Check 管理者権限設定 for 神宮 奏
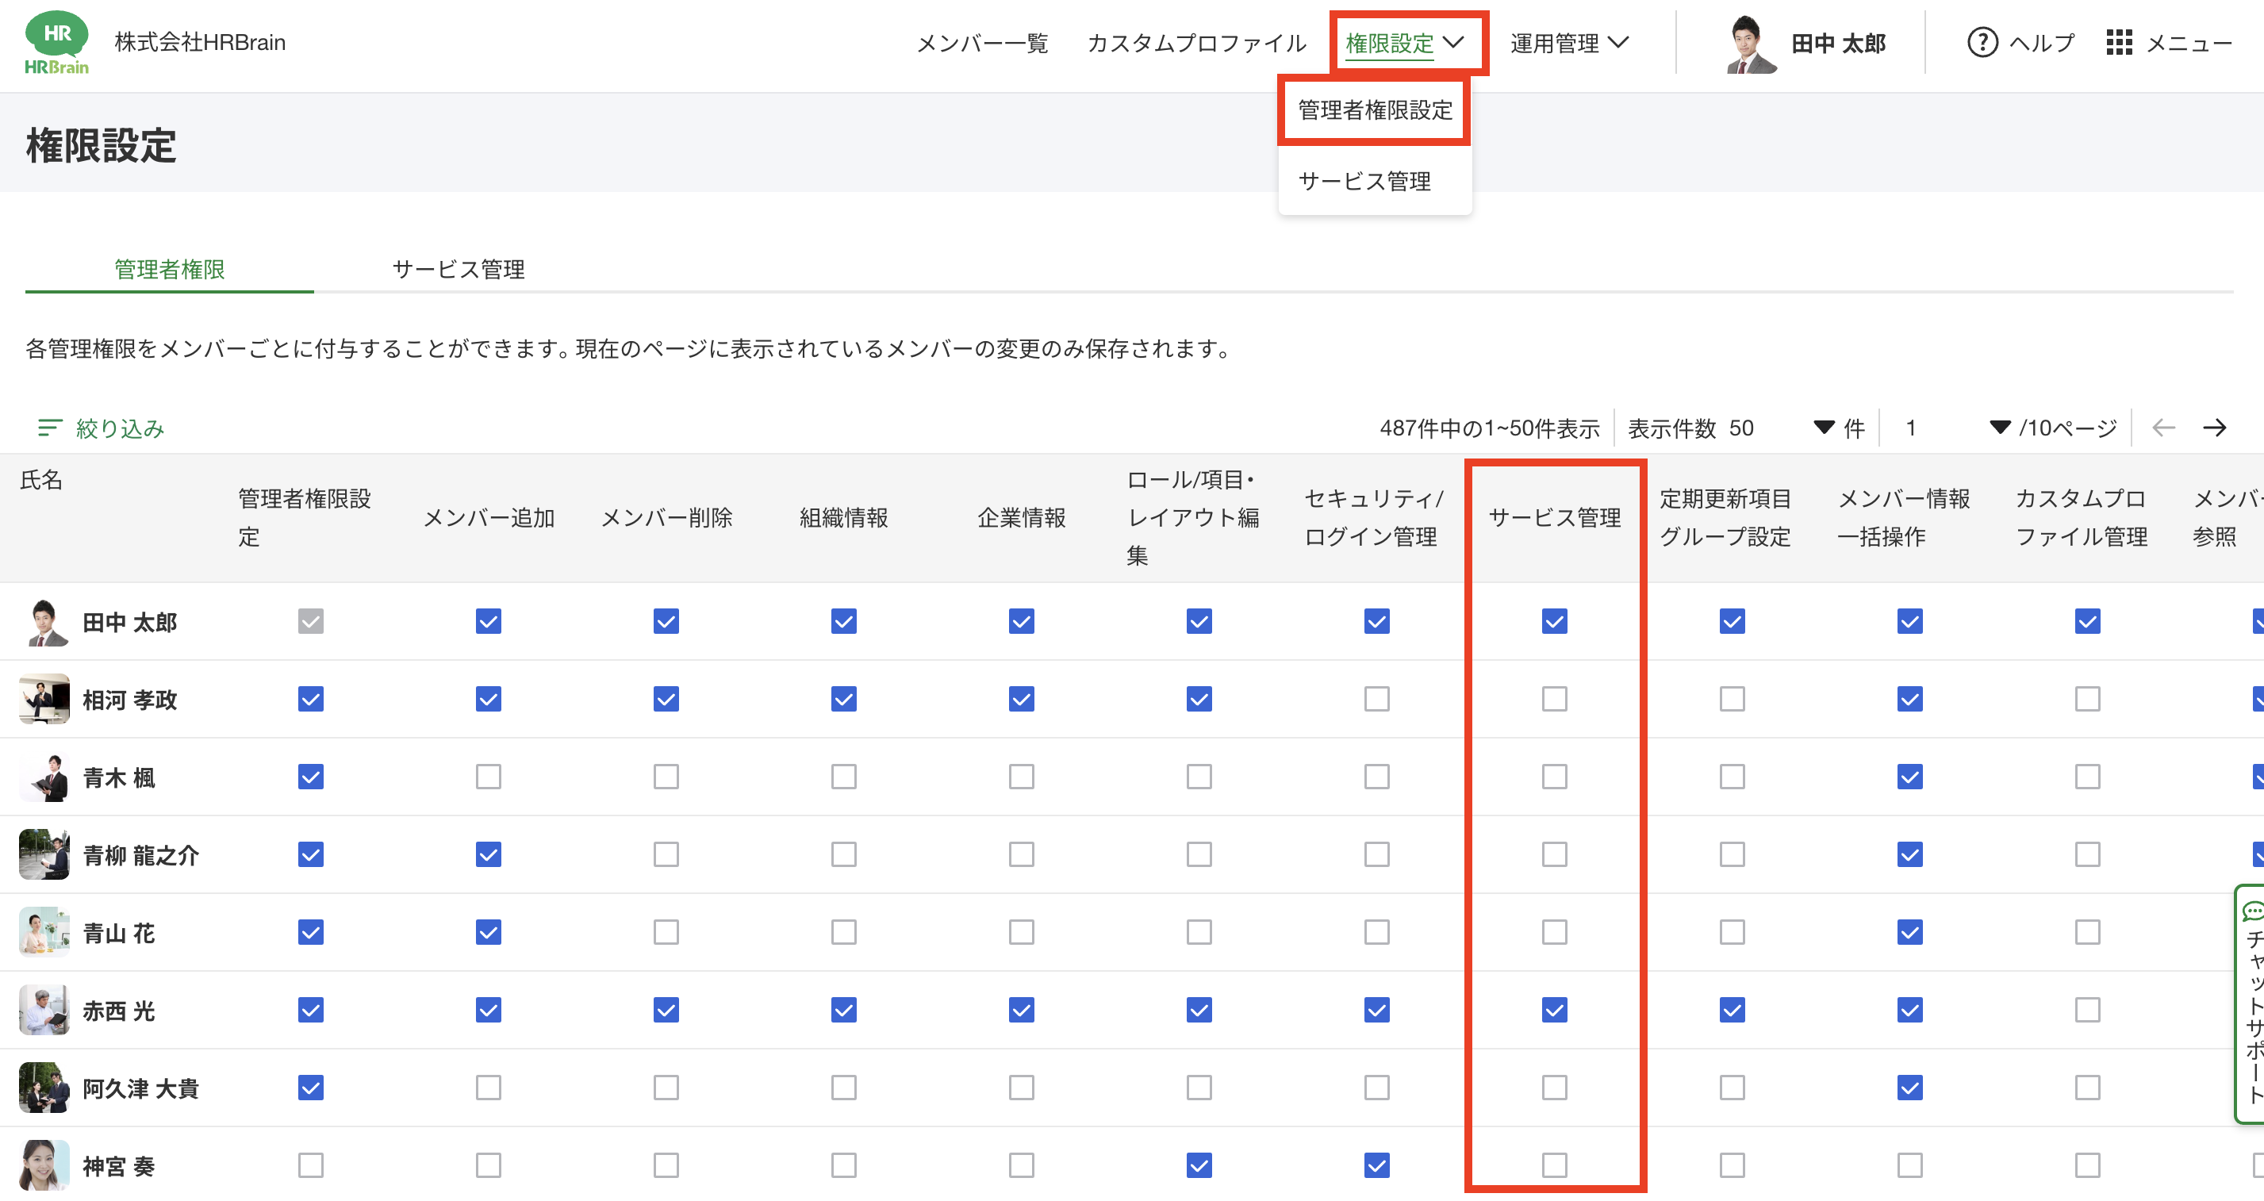 [310, 1166]
